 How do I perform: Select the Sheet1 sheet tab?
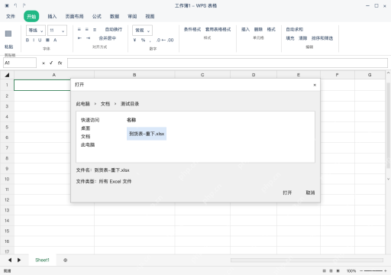(42, 260)
